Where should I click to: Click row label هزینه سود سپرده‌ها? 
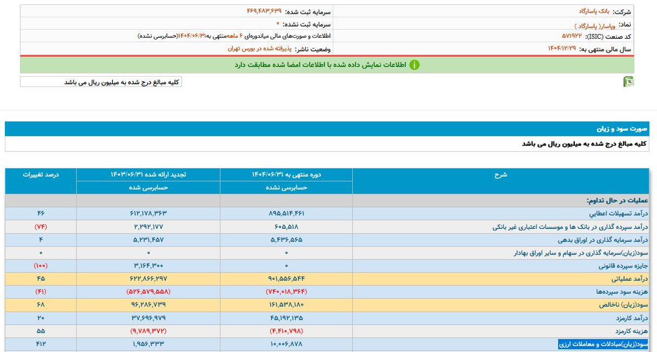pos(622,292)
